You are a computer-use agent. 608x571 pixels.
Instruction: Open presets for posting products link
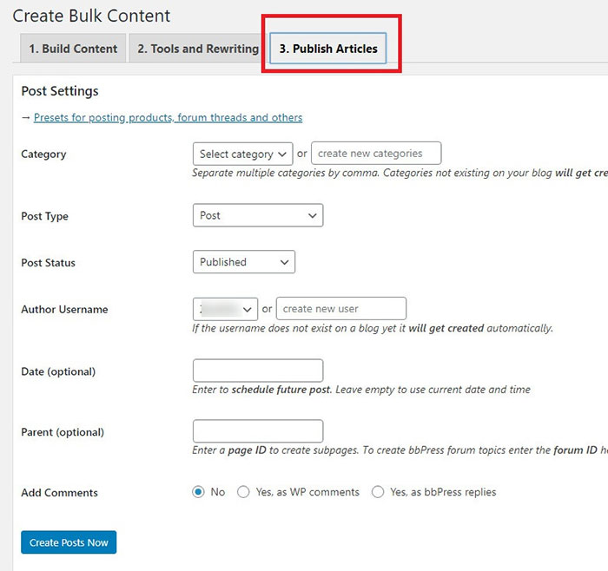(x=168, y=118)
